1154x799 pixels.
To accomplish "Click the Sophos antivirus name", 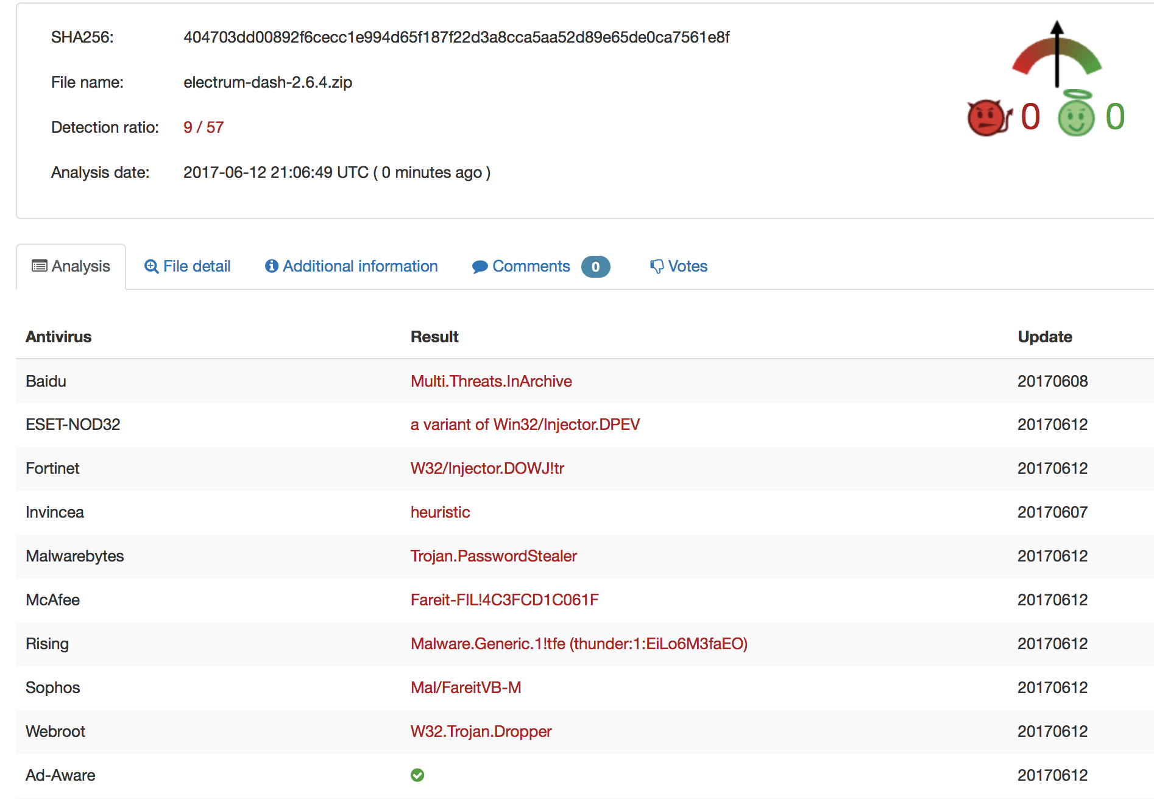I will [x=53, y=688].
